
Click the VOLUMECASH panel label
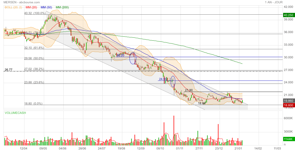(15, 113)
